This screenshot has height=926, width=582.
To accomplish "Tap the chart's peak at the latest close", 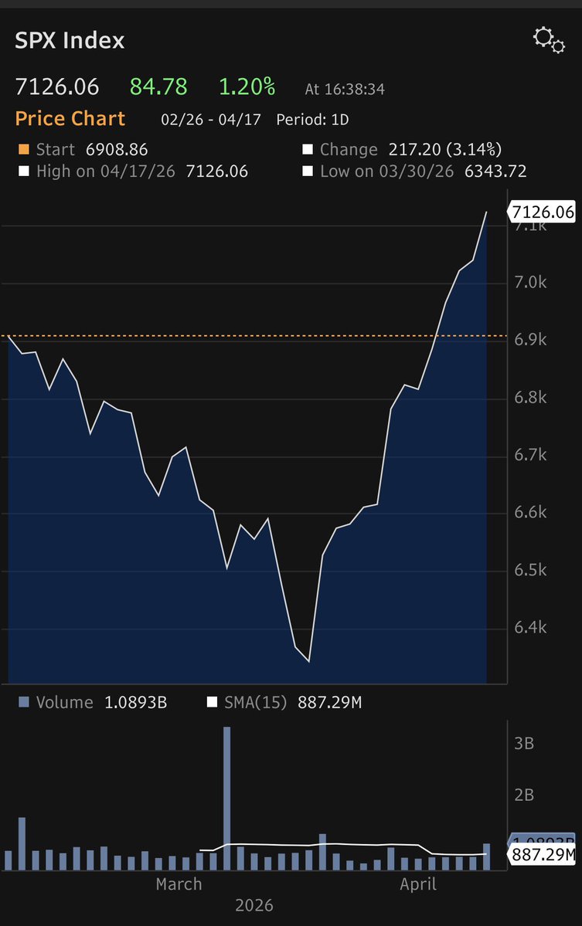I will pos(487,212).
